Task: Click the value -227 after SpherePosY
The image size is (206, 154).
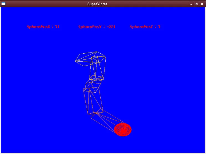Action: (x=111, y=27)
